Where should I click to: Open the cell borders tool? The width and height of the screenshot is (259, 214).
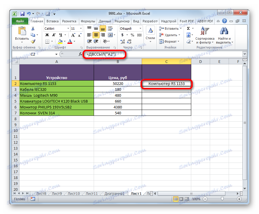point(47,41)
